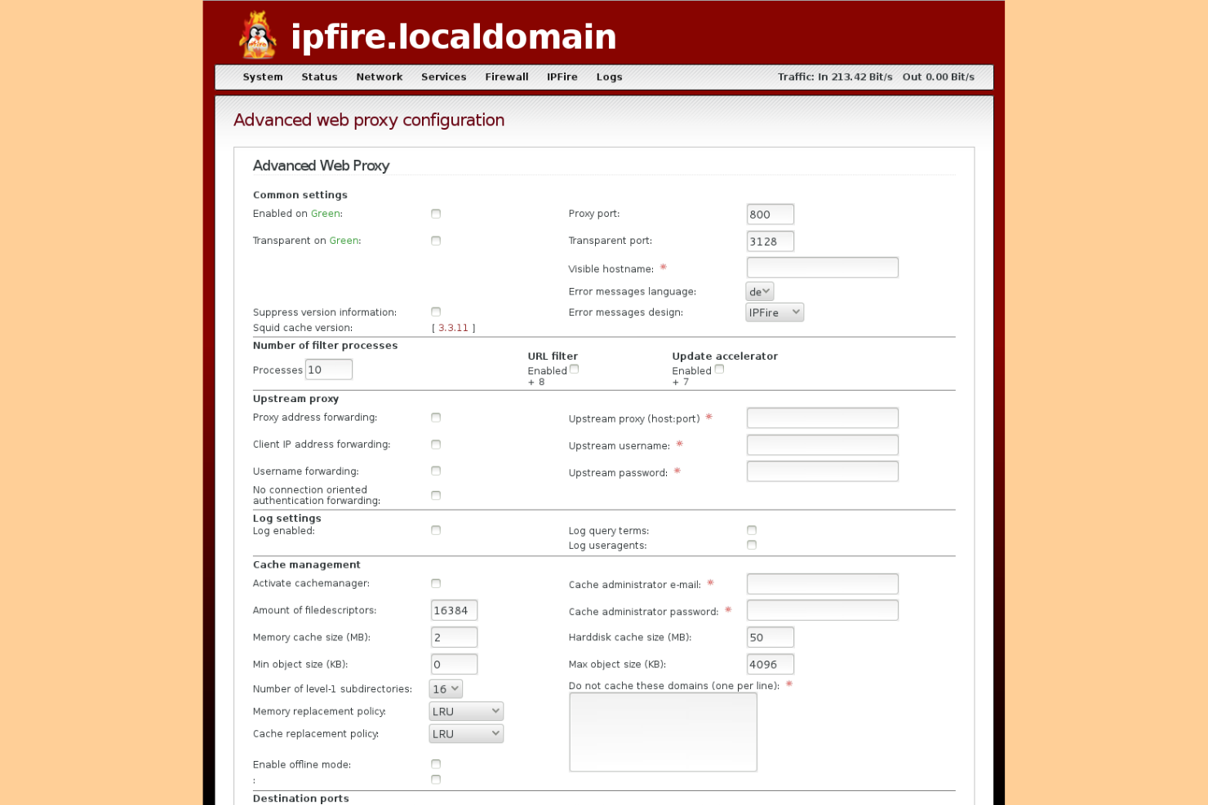
Task: Enable the URL filter
Action: click(x=574, y=369)
